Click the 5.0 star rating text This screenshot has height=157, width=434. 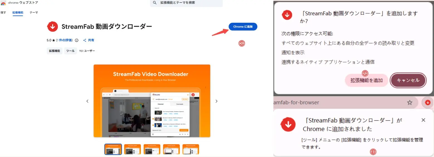(51, 40)
